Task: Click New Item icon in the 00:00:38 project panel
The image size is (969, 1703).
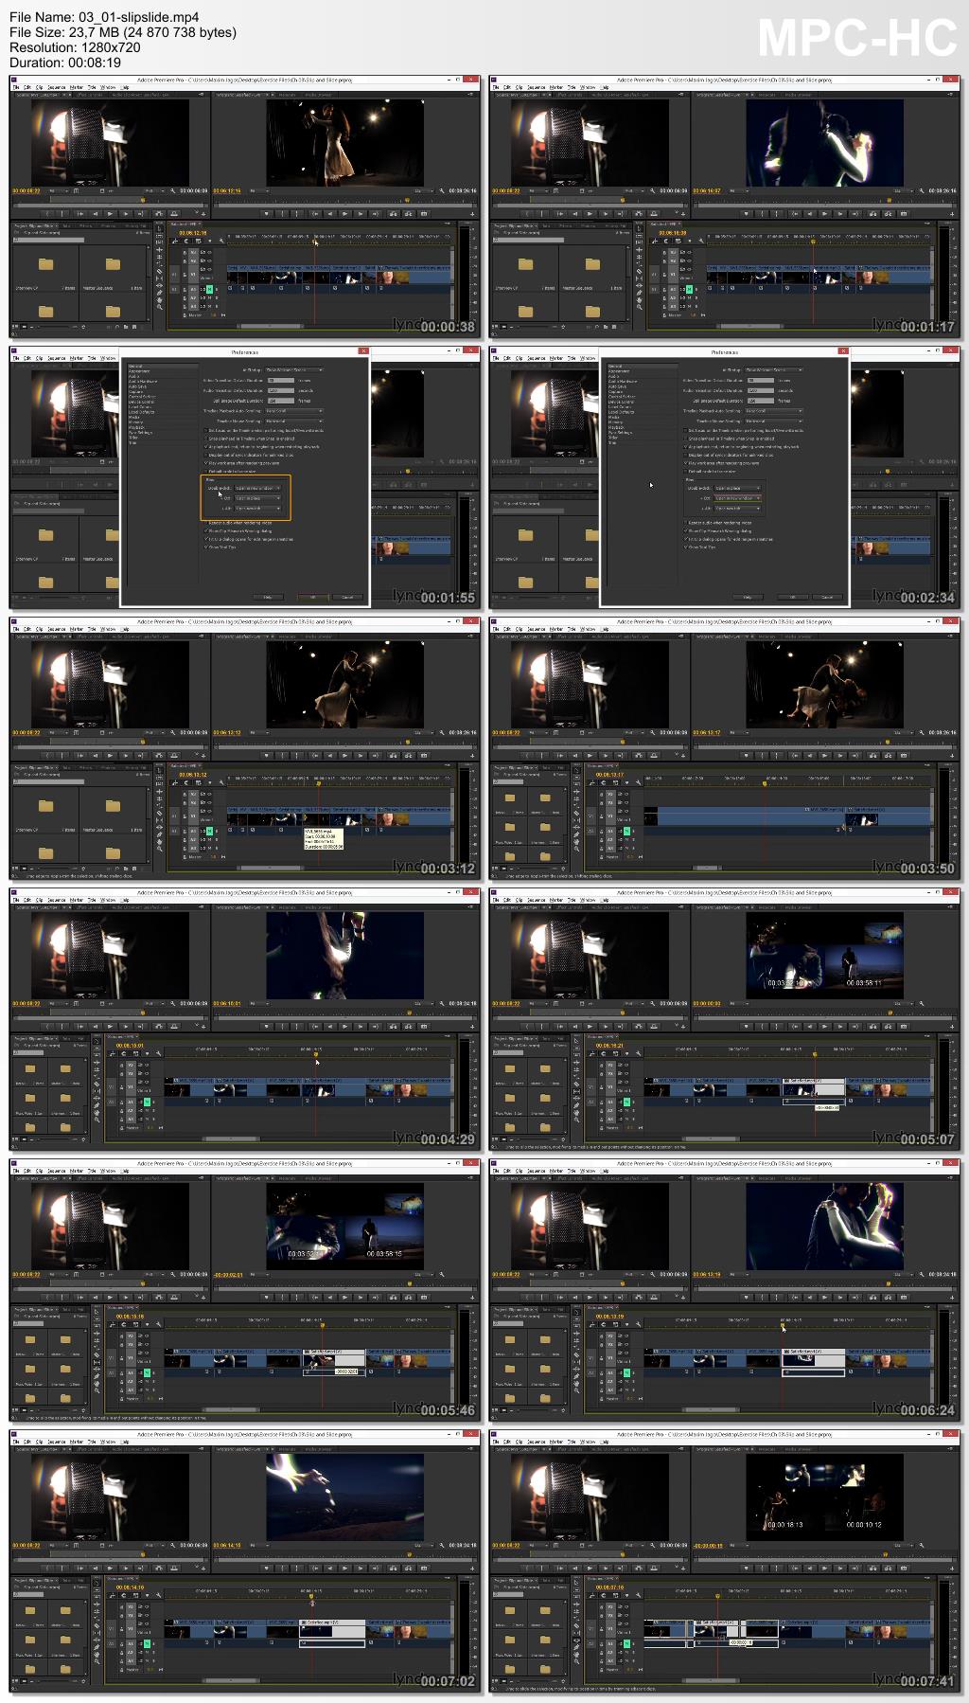Action: [133, 327]
